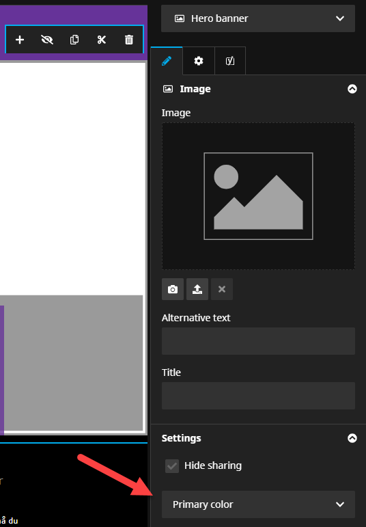Click the camera icon to choose an image
Image resolution: width=366 pixels, height=527 pixels.
point(173,289)
